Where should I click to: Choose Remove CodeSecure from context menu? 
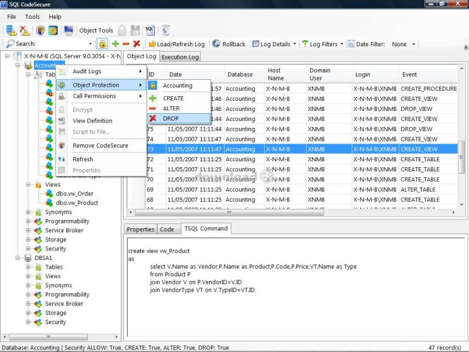101,145
